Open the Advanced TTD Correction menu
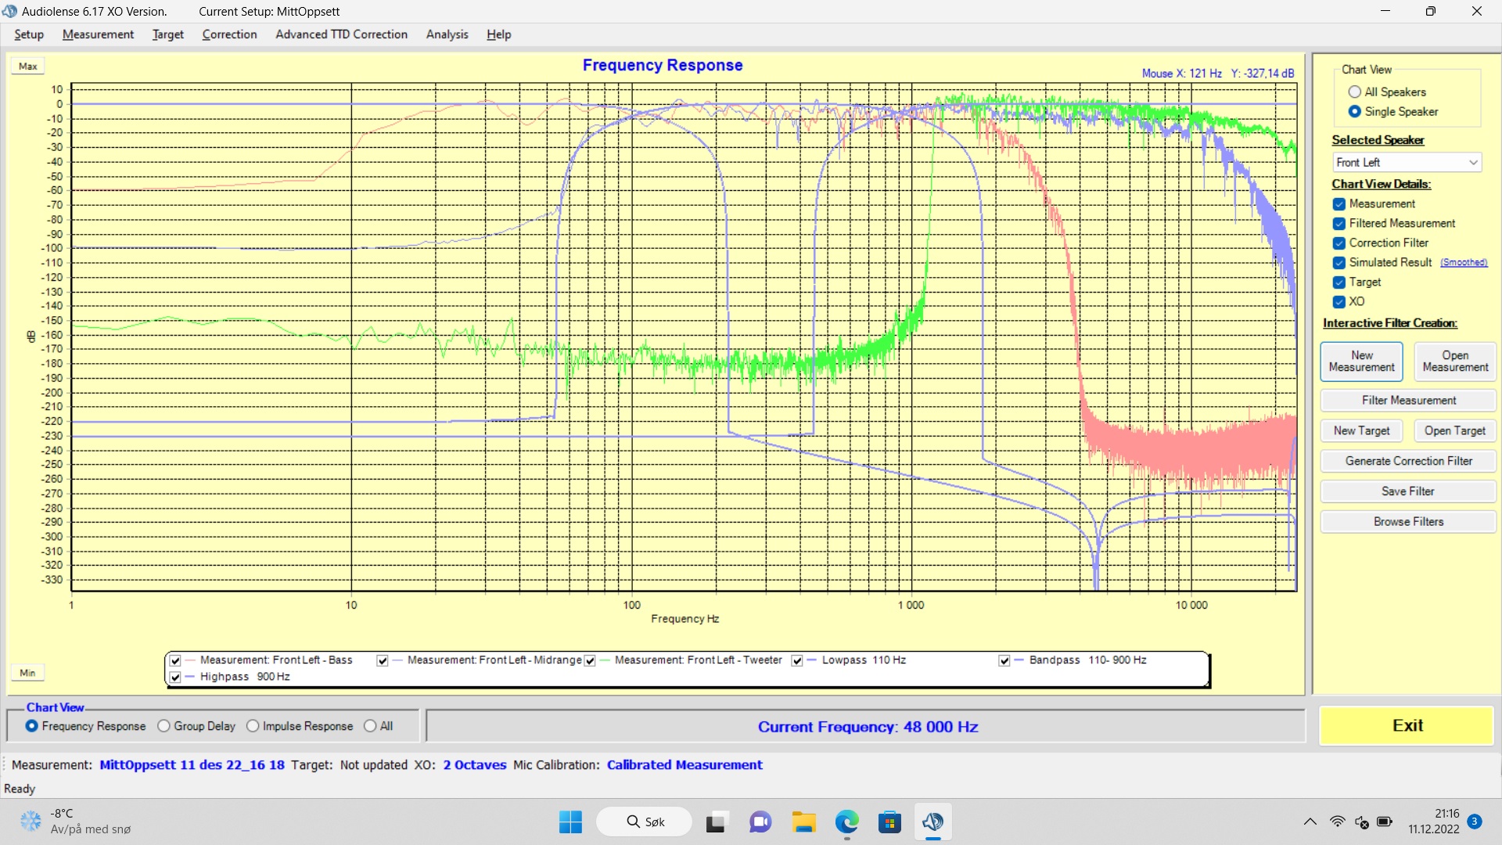The height and width of the screenshot is (845, 1502). coord(341,34)
